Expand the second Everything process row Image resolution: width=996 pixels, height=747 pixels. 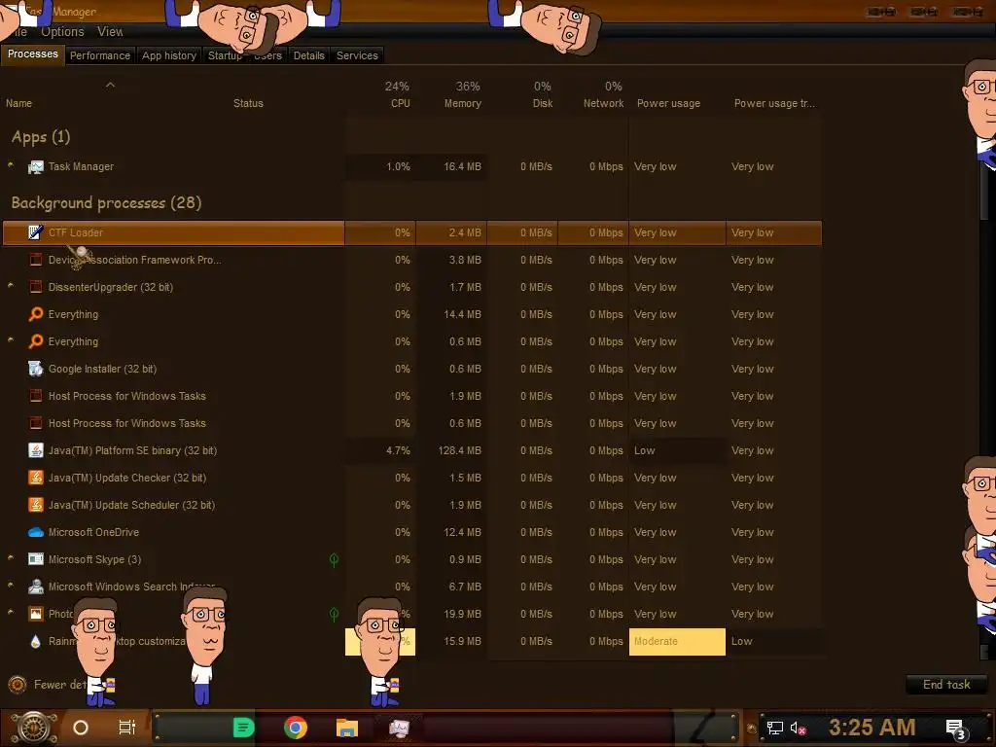[11, 340]
